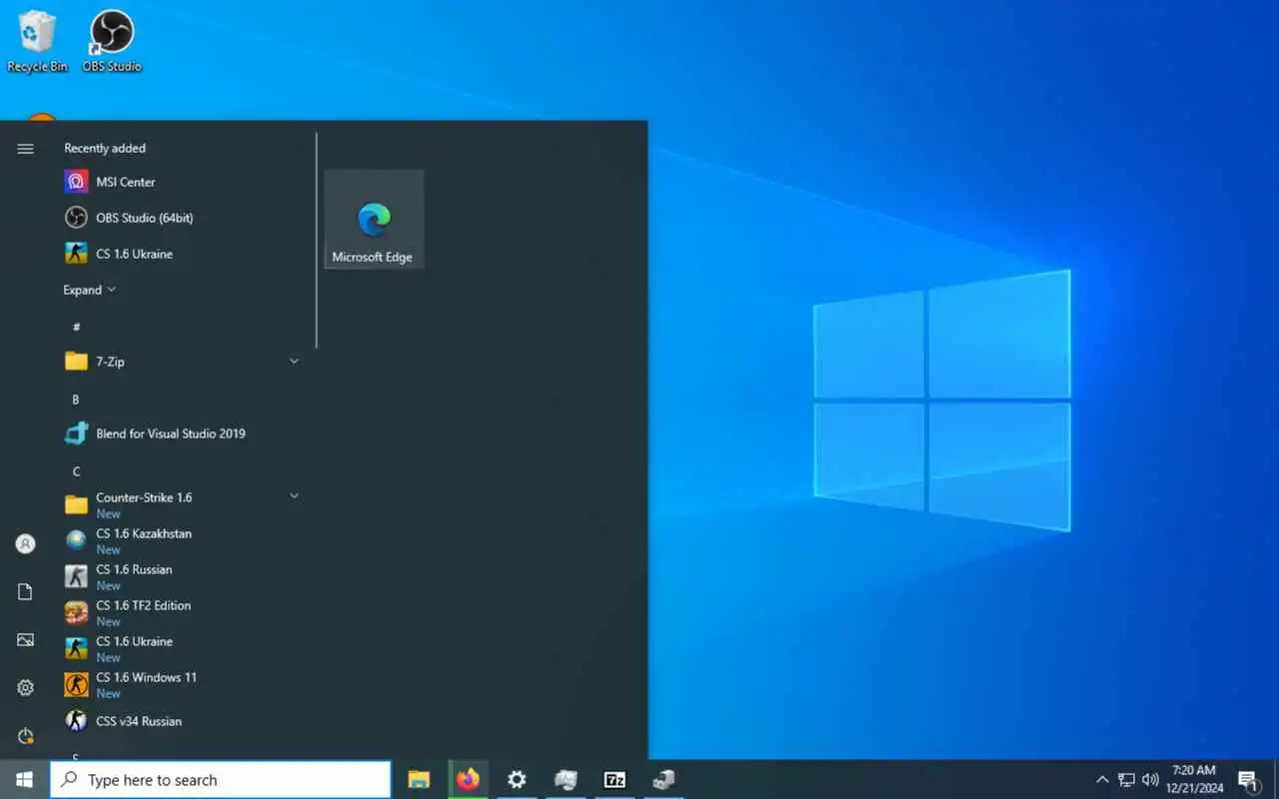
Task: Click the Recently added heading
Action: tap(105, 148)
